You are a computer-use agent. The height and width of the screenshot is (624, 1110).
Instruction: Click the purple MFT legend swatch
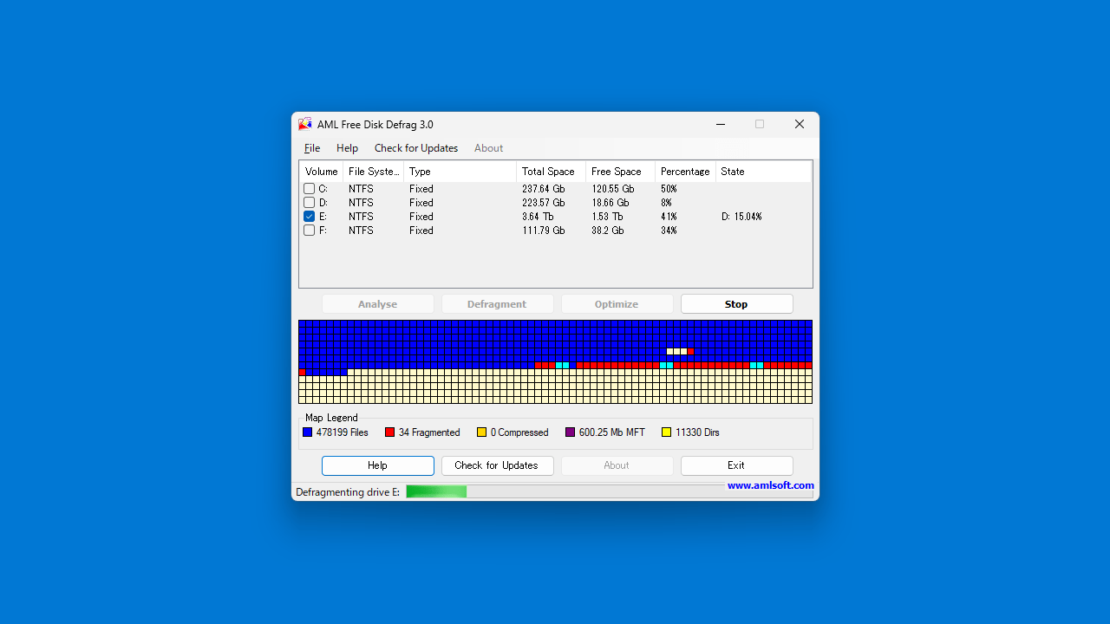coord(570,432)
